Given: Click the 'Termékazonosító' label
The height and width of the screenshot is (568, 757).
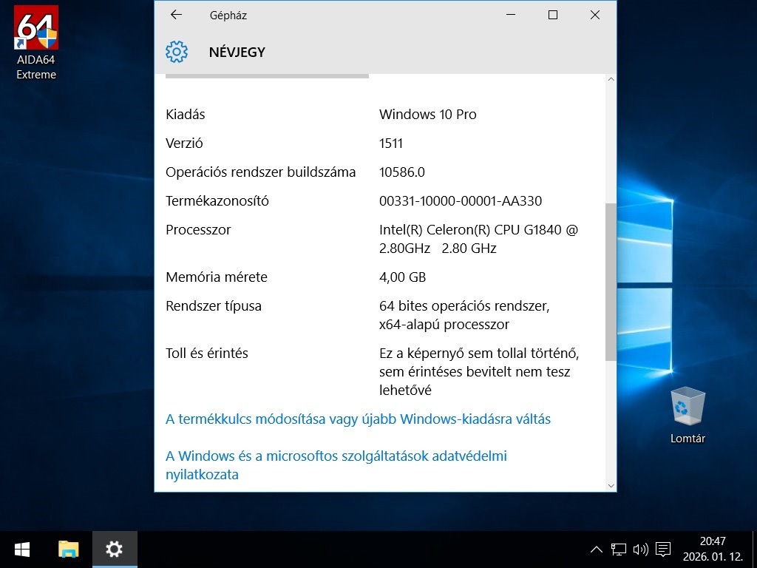Looking at the screenshot, I should click(x=217, y=201).
